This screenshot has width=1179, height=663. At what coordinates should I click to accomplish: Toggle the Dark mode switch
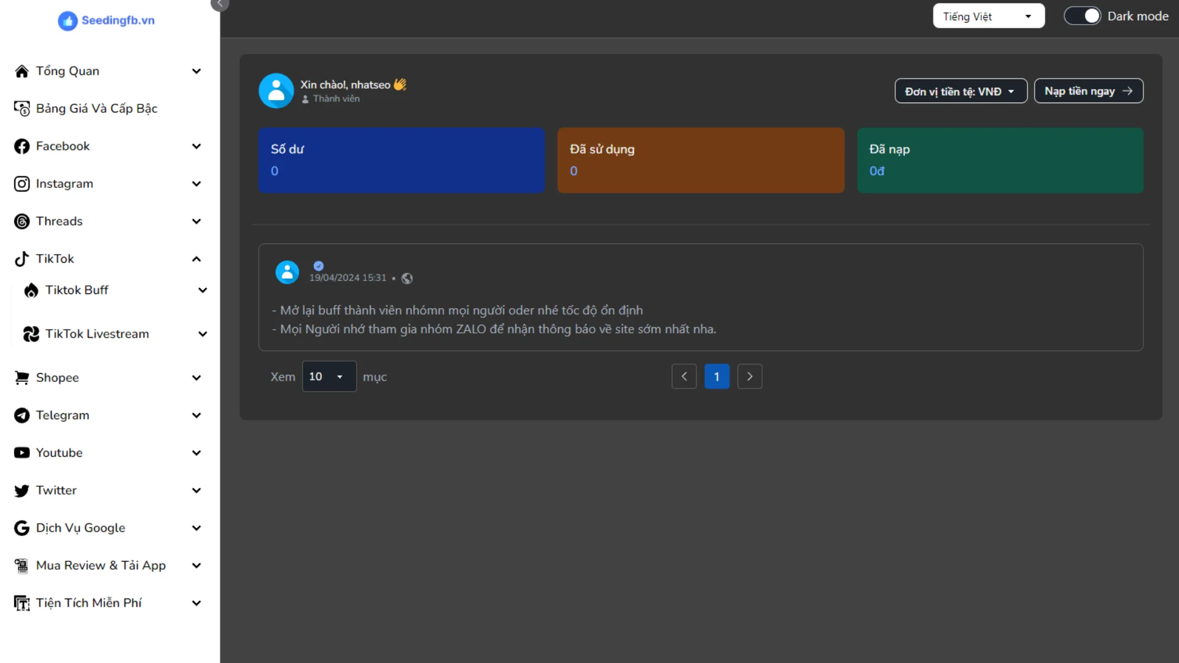(1083, 16)
